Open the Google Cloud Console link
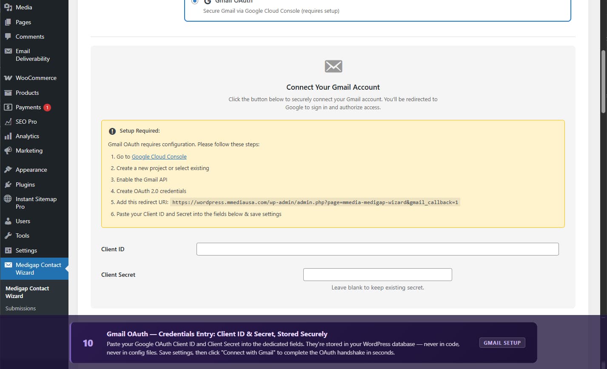 159,156
